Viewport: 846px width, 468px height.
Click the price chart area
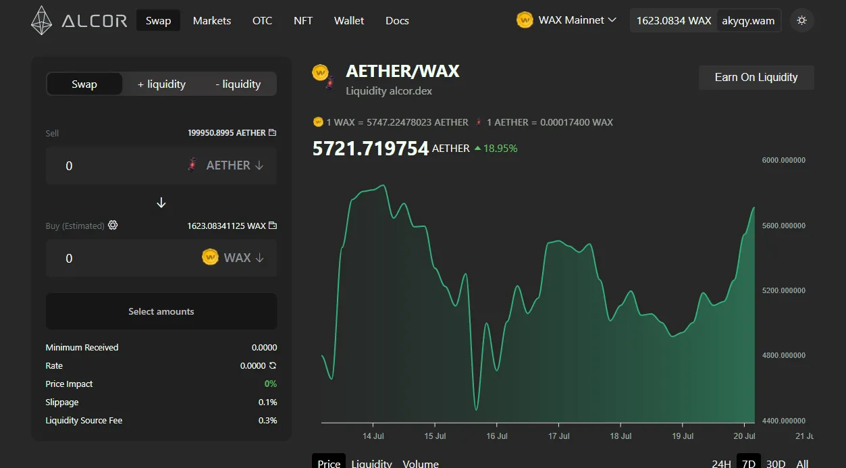click(538, 290)
